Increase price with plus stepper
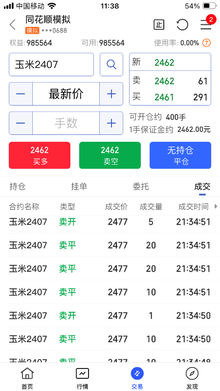 pos(111,94)
